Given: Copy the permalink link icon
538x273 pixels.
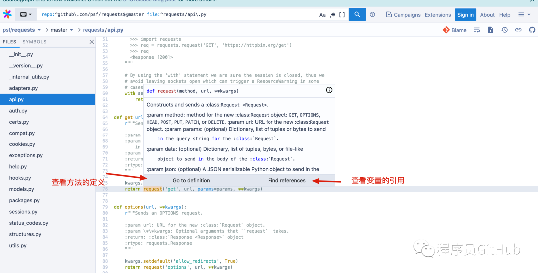Looking at the screenshot, I should pyautogui.click(x=518, y=30).
